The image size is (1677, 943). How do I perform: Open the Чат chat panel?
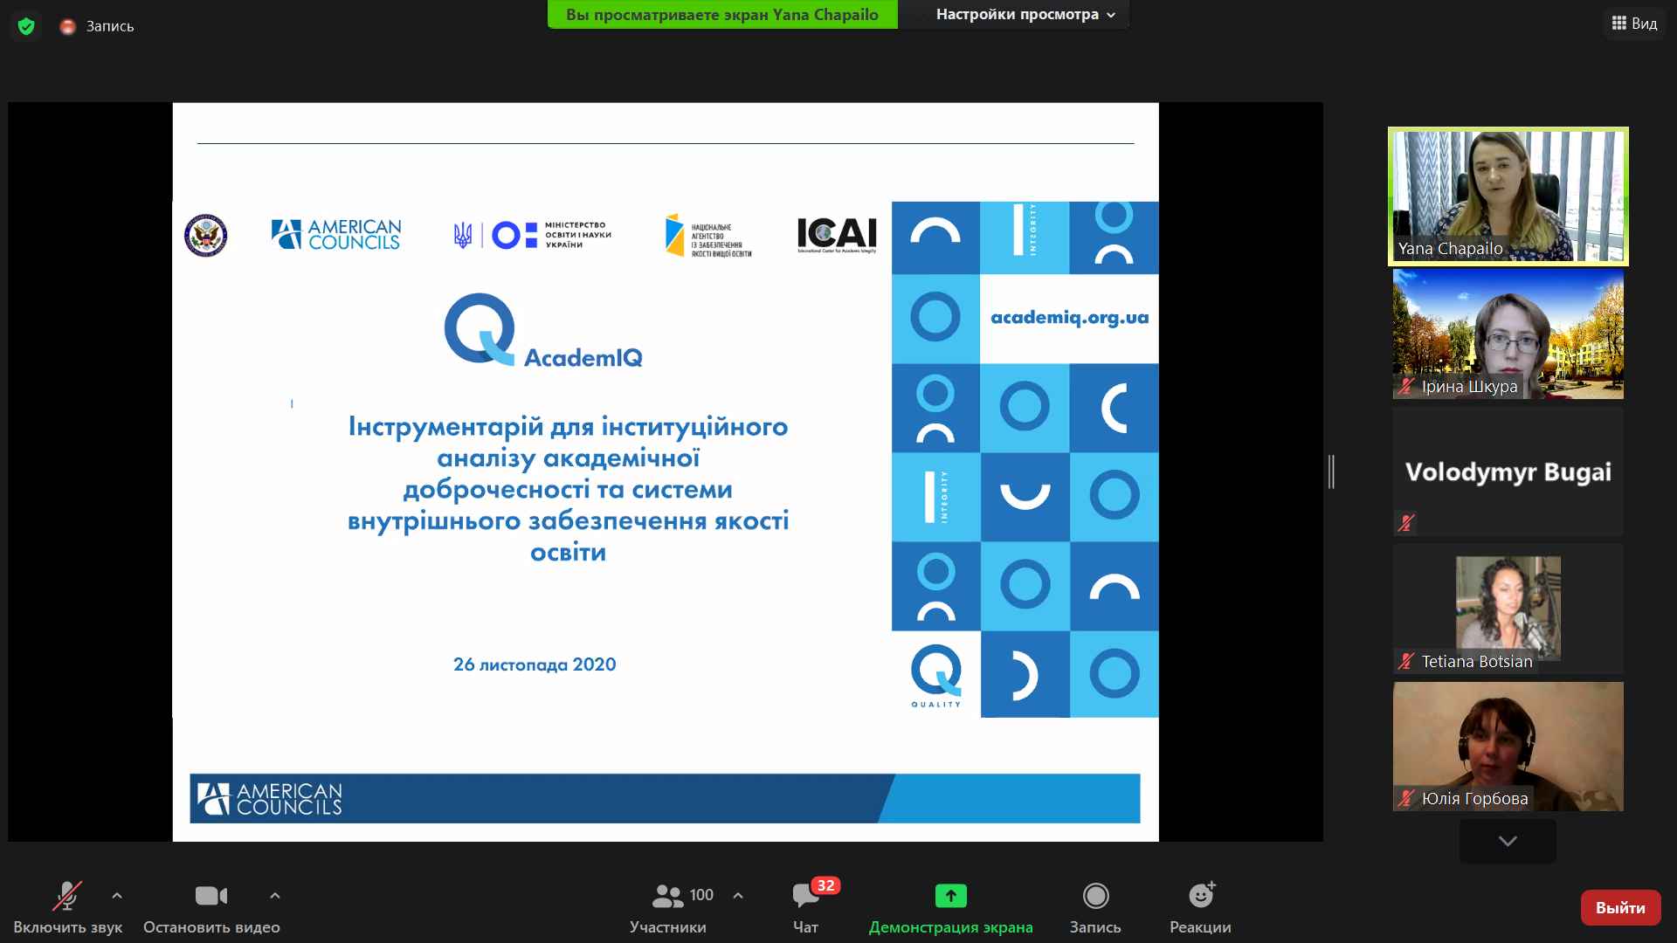click(x=805, y=908)
